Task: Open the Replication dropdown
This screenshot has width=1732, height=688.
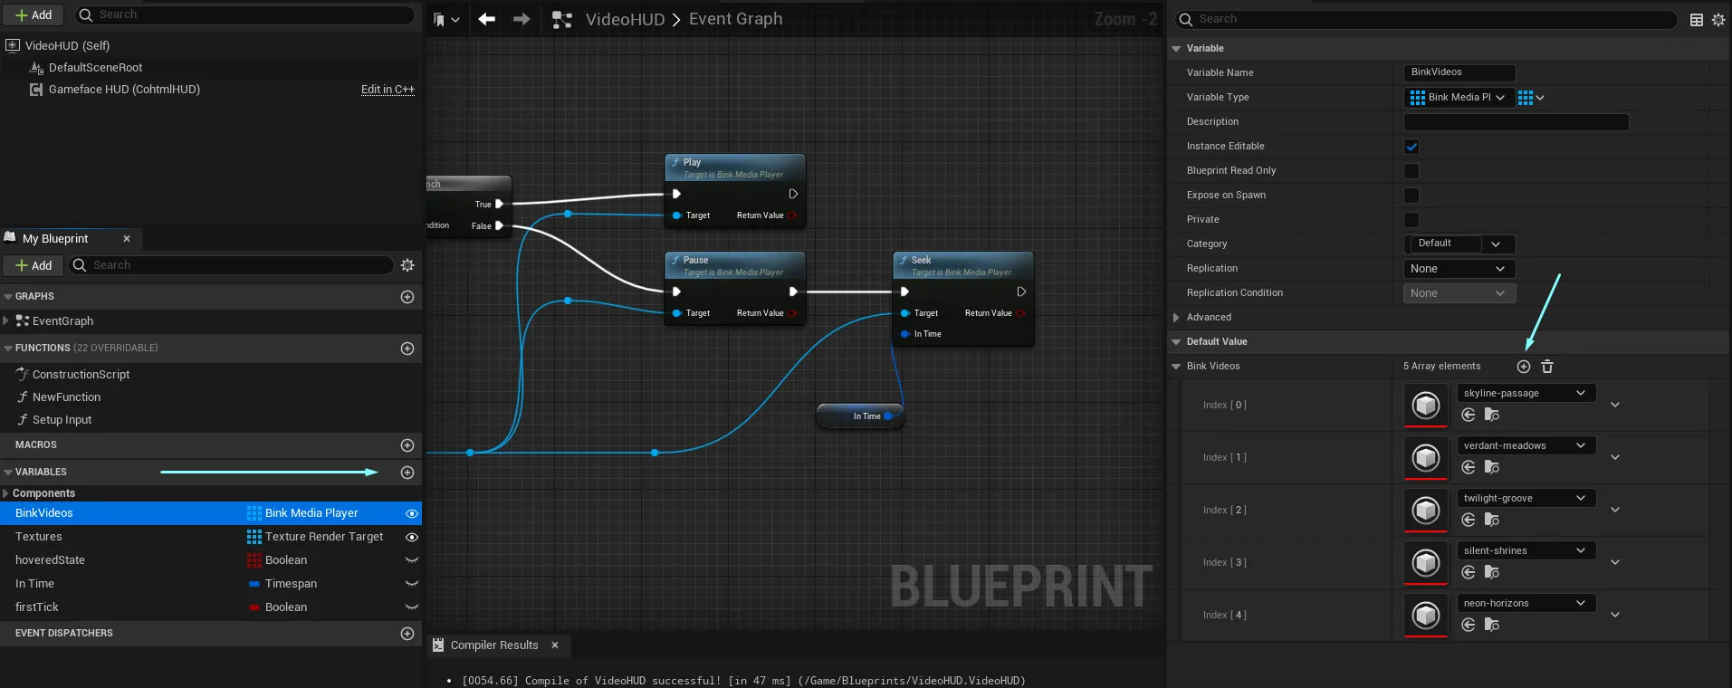Action: pyautogui.click(x=1458, y=269)
